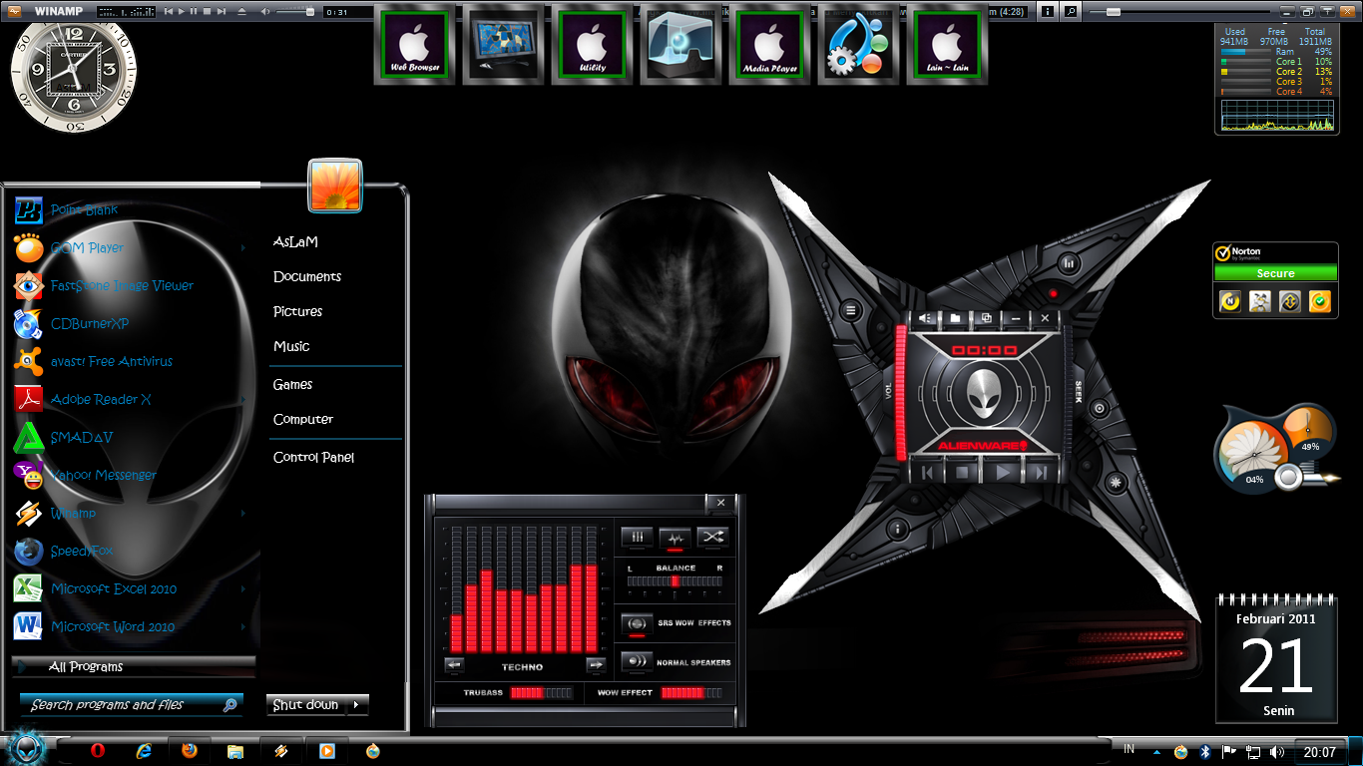Viewport: 1363px width, 766px height.
Task: Click the equalizer bars button on Alienware player
Action: pos(1068,264)
